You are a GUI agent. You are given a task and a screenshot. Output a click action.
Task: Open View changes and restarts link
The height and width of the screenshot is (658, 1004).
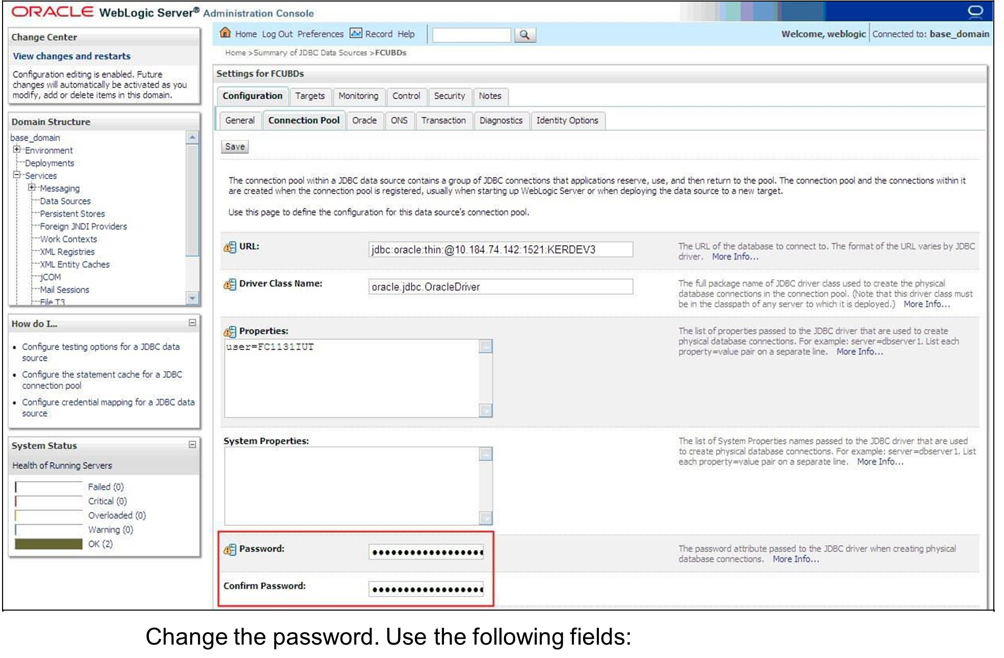point(71,56)
